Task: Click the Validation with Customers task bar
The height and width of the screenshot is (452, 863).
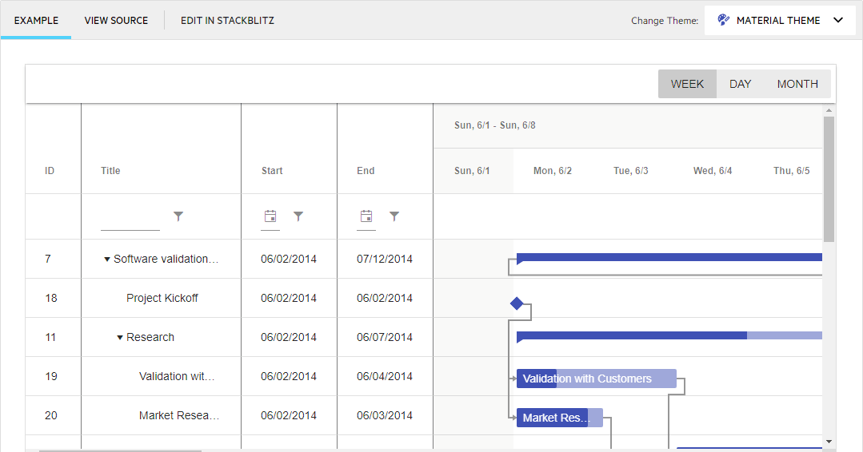Action: (596, 379)
